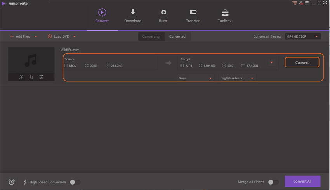Switch to the Converting list
Image resolution: width=330 pixels, height=190 pixels.
point(151,36)
